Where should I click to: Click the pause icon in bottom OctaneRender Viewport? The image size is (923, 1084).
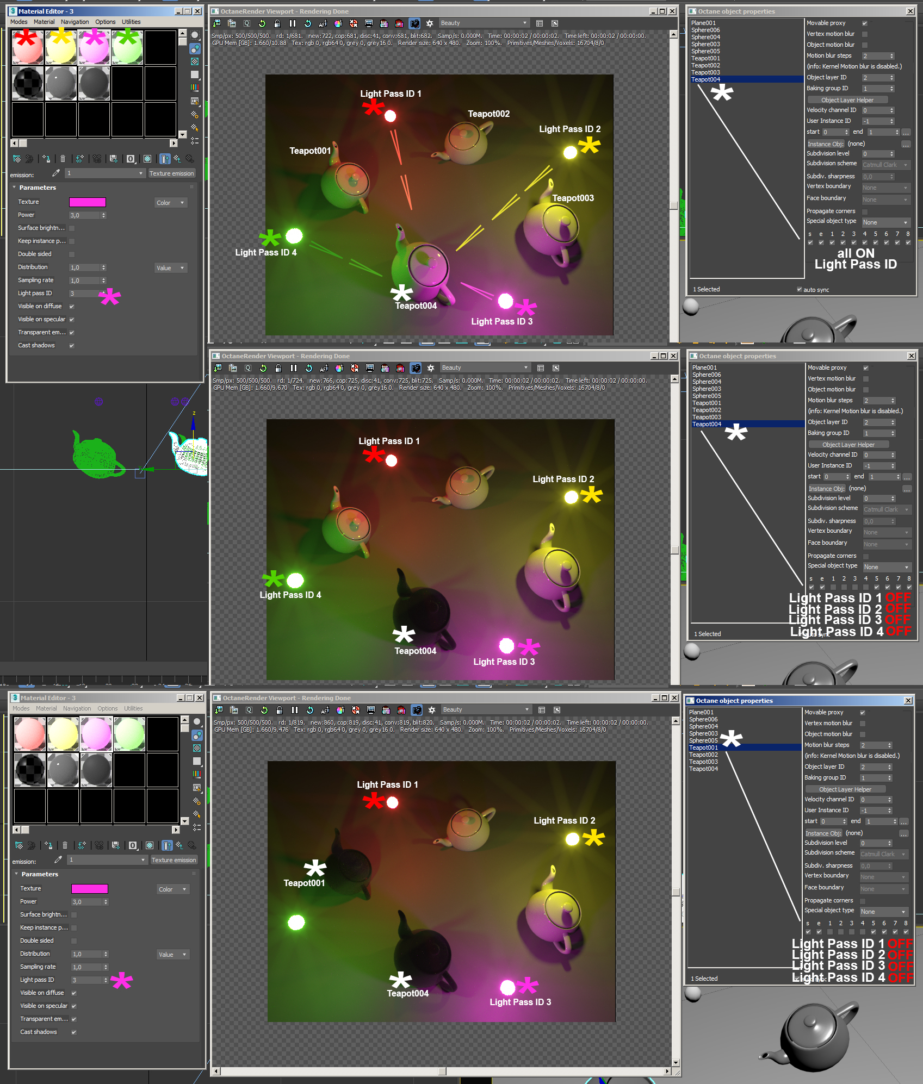coord(295,710)
